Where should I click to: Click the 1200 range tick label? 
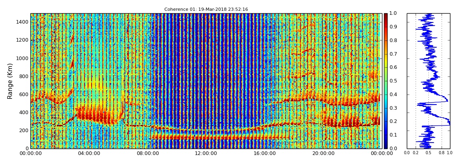click(22, 40)
